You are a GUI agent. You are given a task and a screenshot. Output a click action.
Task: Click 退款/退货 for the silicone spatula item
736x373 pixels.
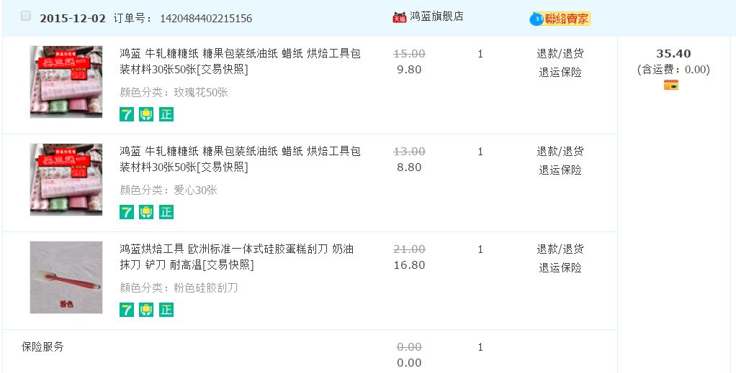pos(560,249)
